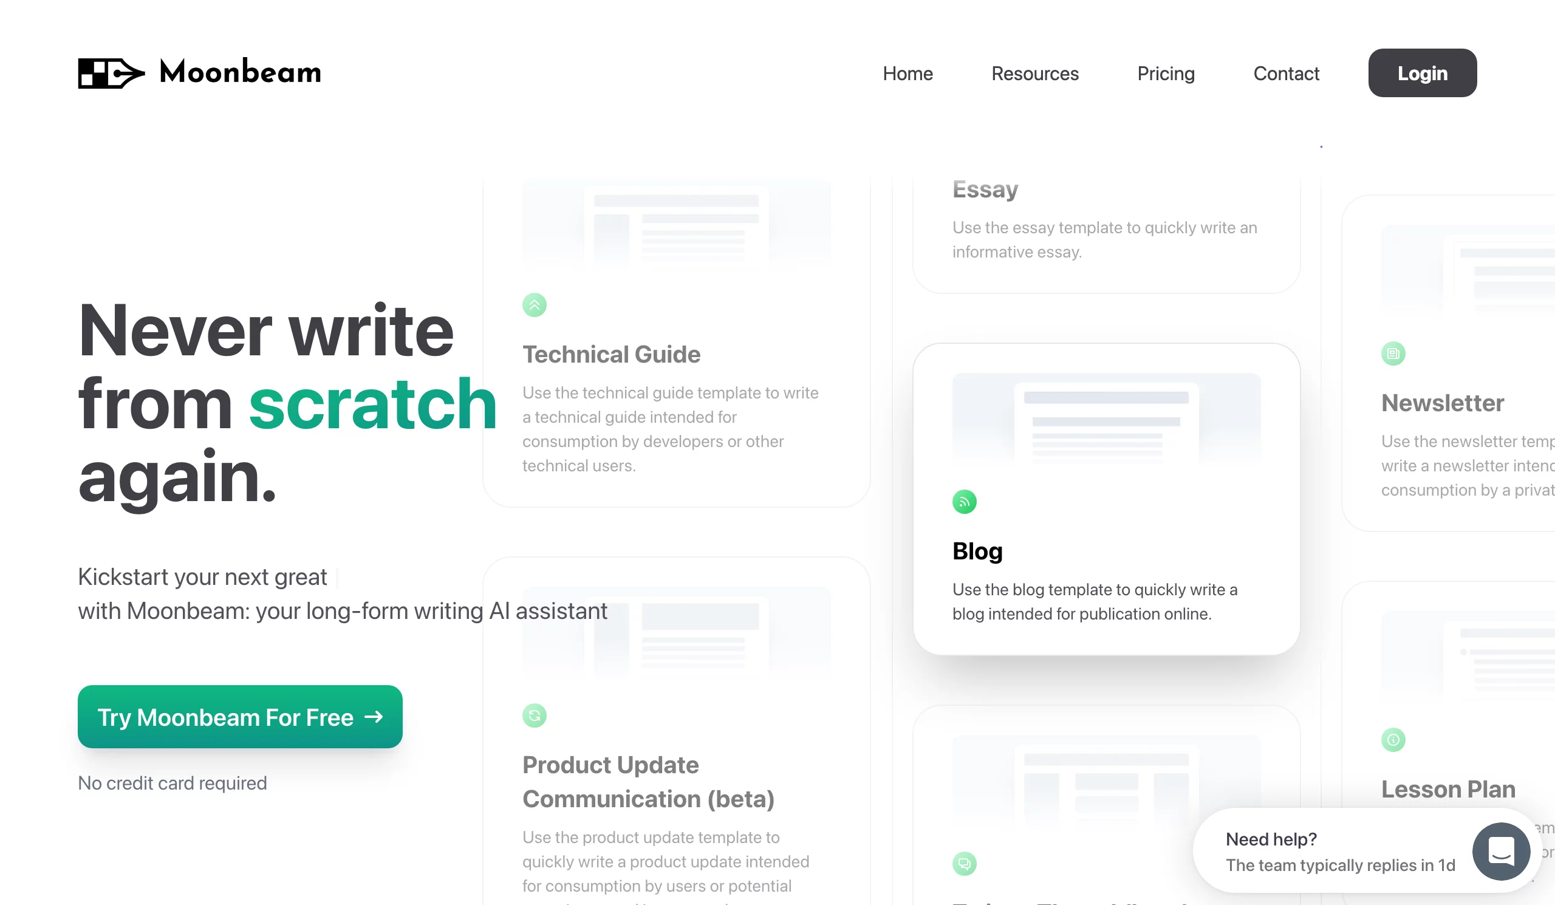The image size is (1555, 905).
Task: Select the Contact tab
Action: tap(1287, 72)
